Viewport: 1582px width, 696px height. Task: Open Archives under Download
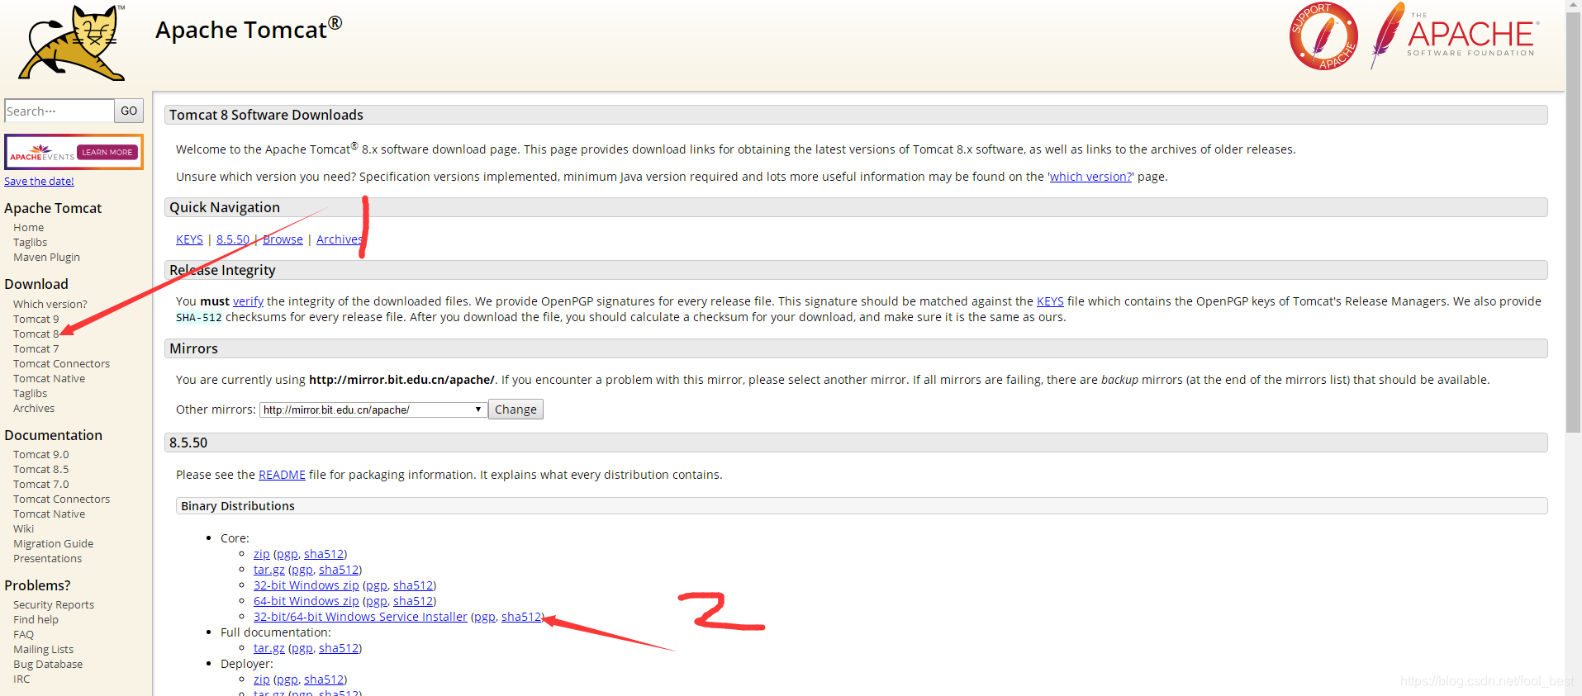pyautogui.click(x=34, y=408)
